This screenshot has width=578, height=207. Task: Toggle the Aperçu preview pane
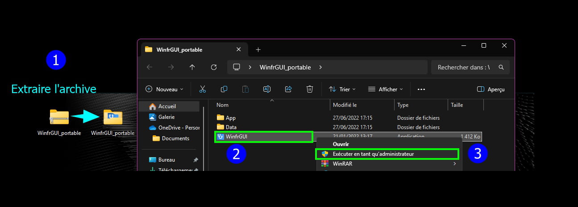[x=491, y=89]
